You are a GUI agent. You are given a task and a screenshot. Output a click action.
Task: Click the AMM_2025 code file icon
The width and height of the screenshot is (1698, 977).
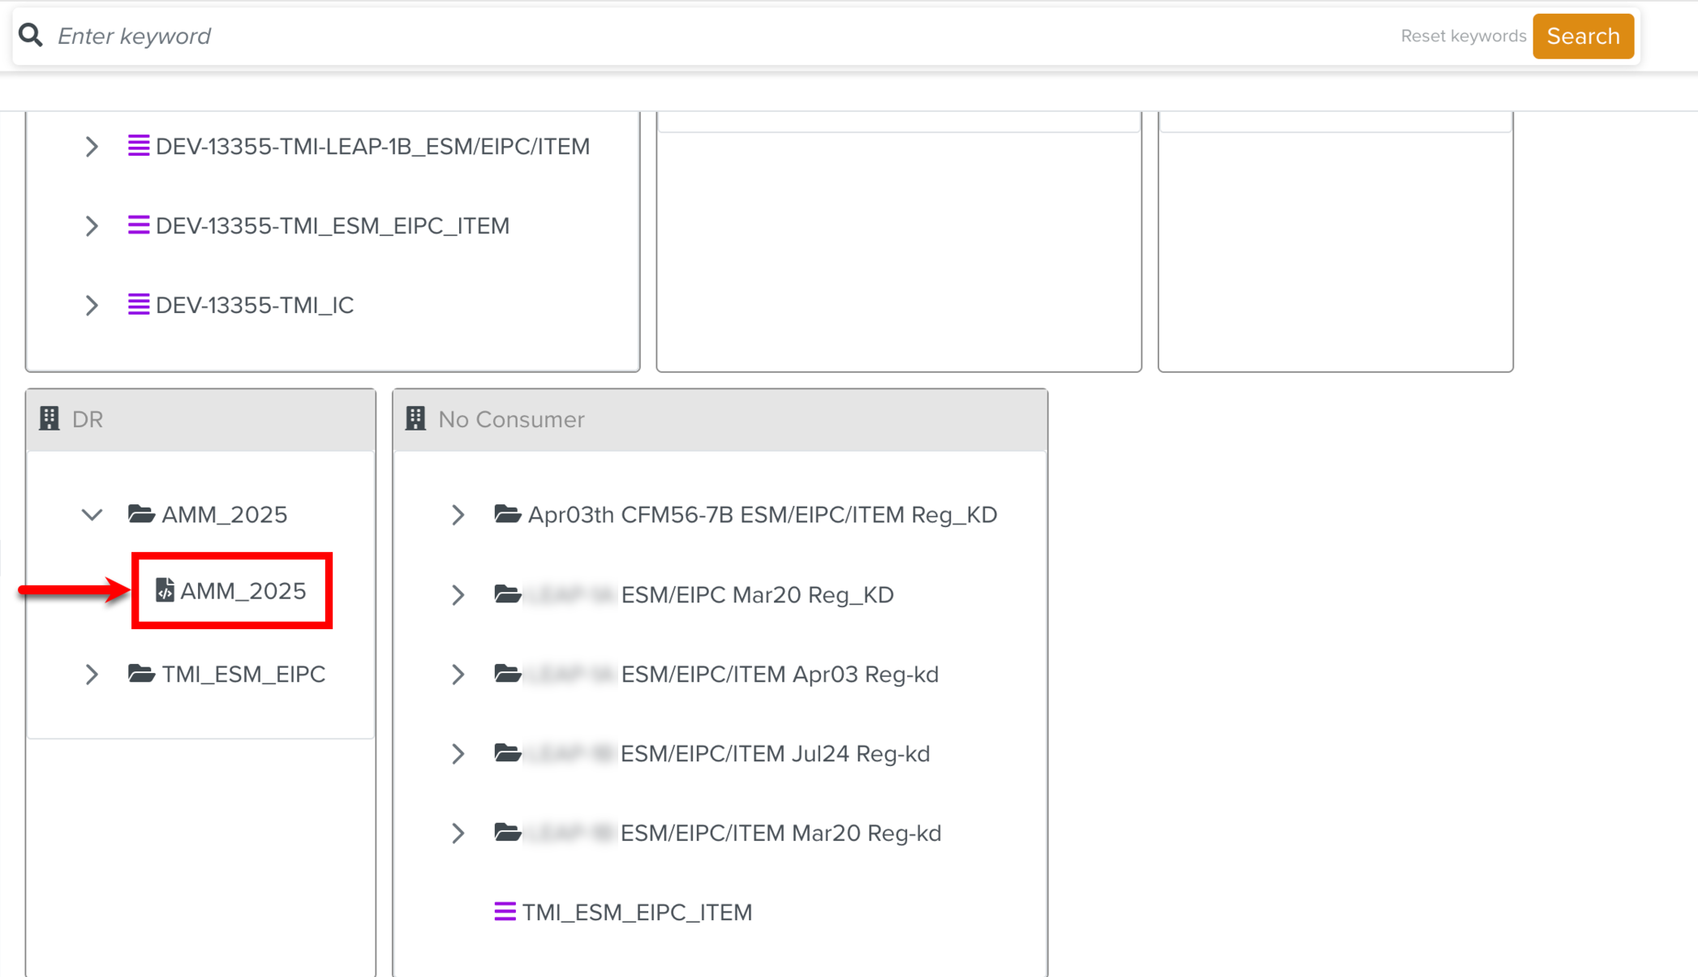[x=165, y=590]
